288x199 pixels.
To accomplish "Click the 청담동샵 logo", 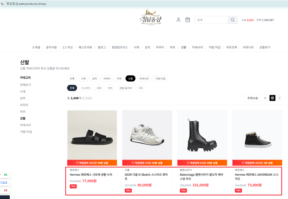I will 151,17.
